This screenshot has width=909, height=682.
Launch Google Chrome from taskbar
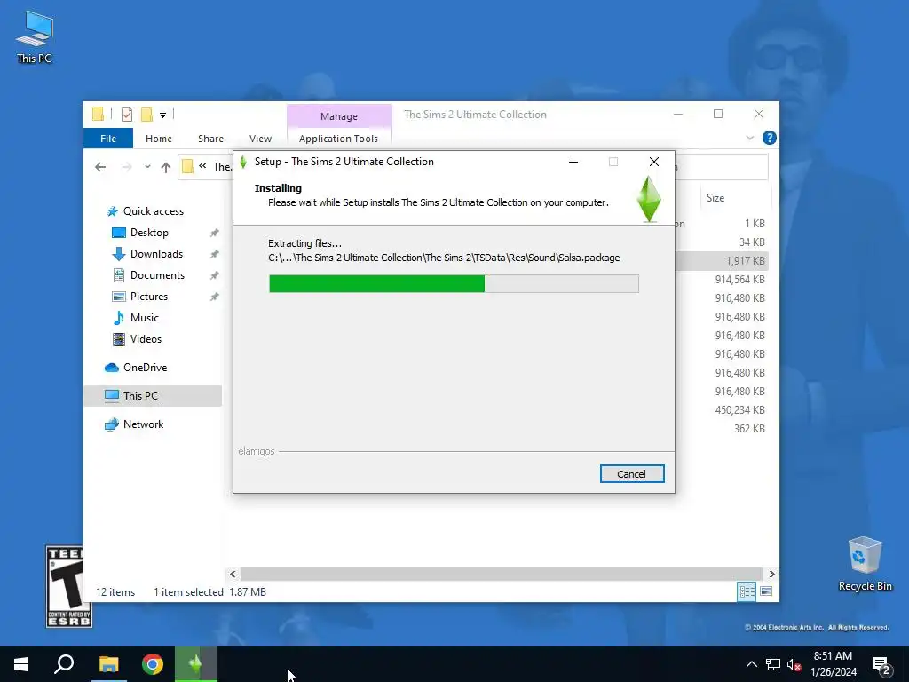coord(153,664)
